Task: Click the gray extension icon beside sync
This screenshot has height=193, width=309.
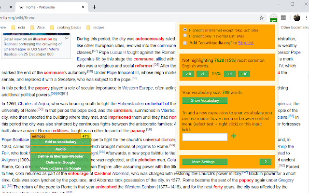Action: pos(283,18)
